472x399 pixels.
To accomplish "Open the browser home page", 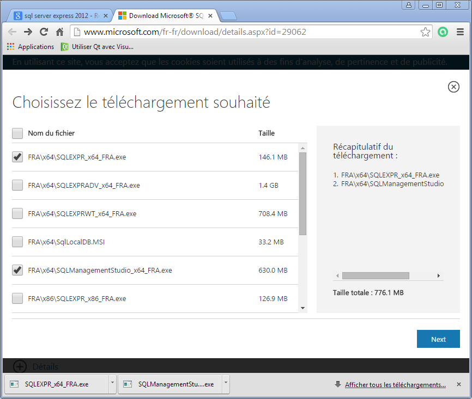I will tap(59, 32).
